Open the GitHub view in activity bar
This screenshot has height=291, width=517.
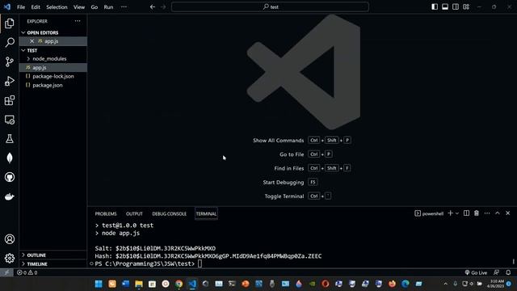[x=10, y=177]
